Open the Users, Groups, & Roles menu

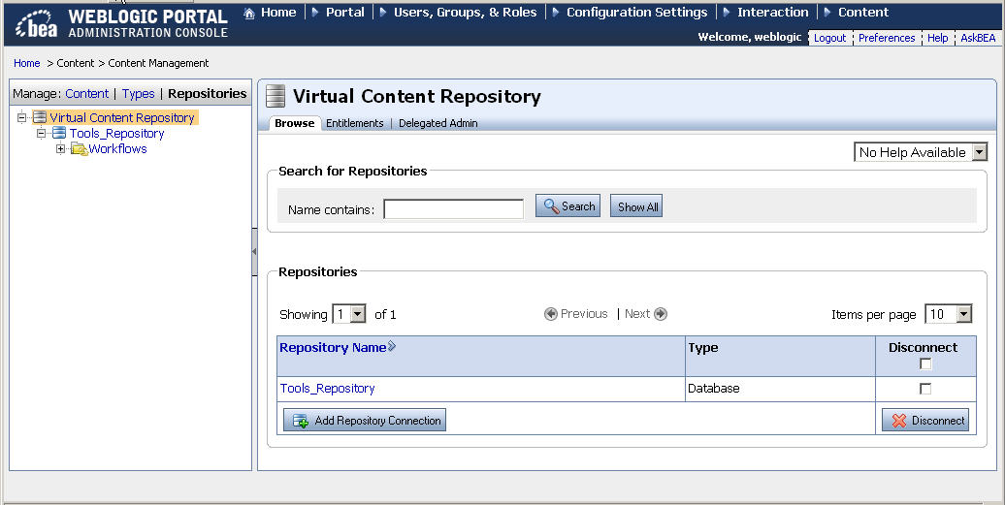[466, 13]
